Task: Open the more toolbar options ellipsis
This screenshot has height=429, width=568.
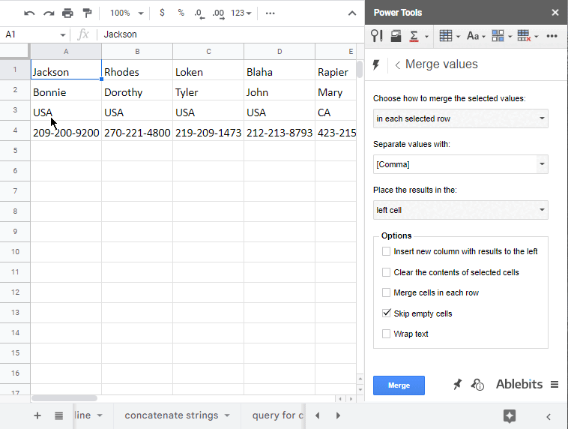Action: (271, 13)
